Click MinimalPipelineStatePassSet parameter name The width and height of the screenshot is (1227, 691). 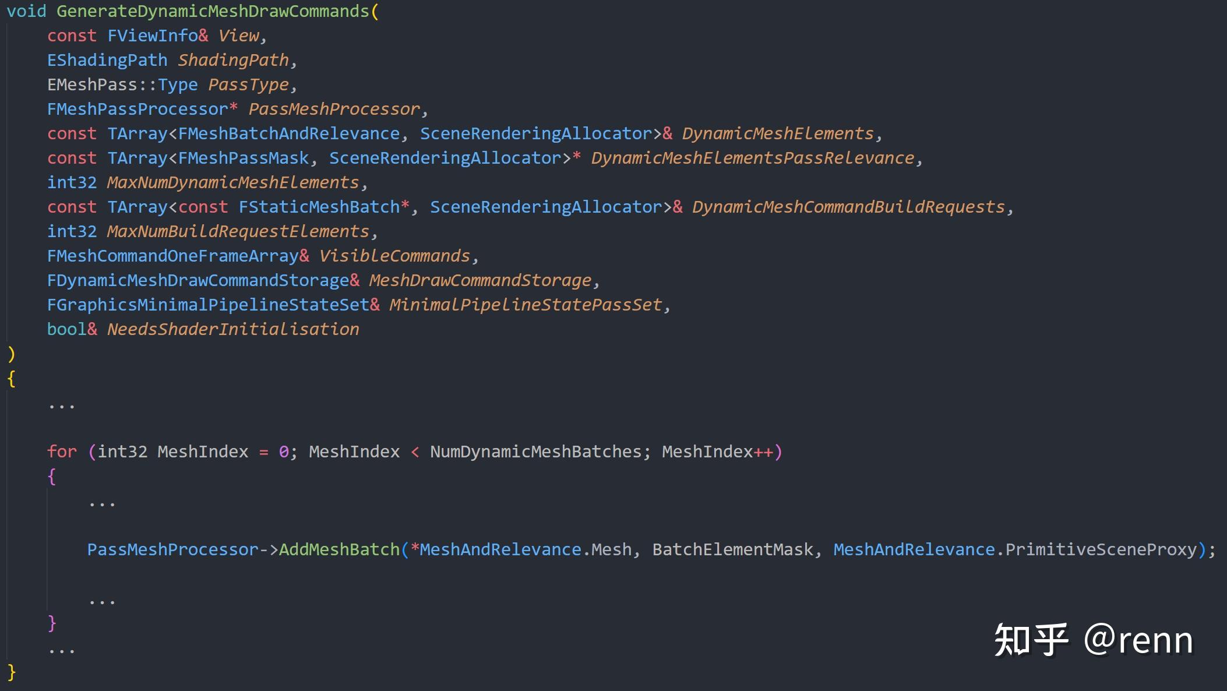point(526,305)
